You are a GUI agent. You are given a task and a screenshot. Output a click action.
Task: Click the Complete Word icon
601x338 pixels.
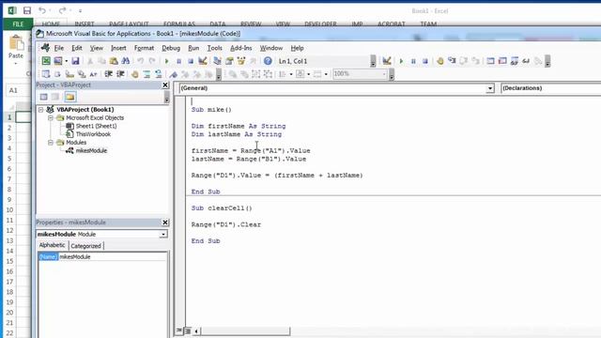click(x=93, y=74)
